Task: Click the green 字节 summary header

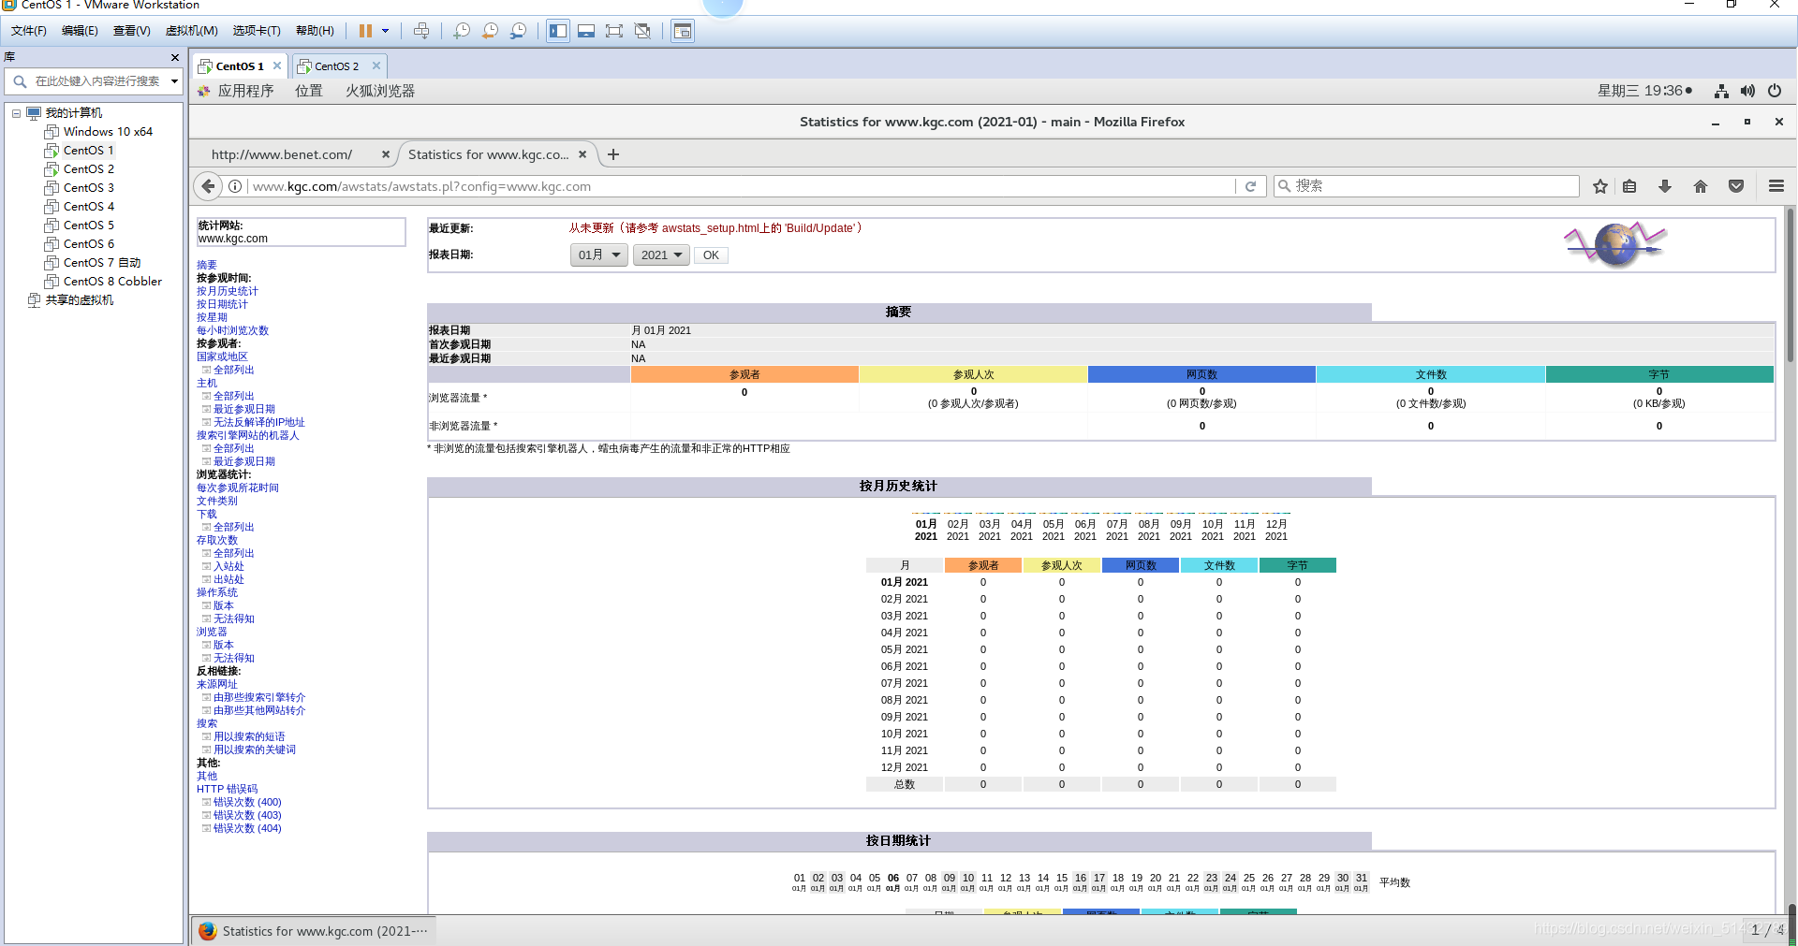Action: [1658, 374]
